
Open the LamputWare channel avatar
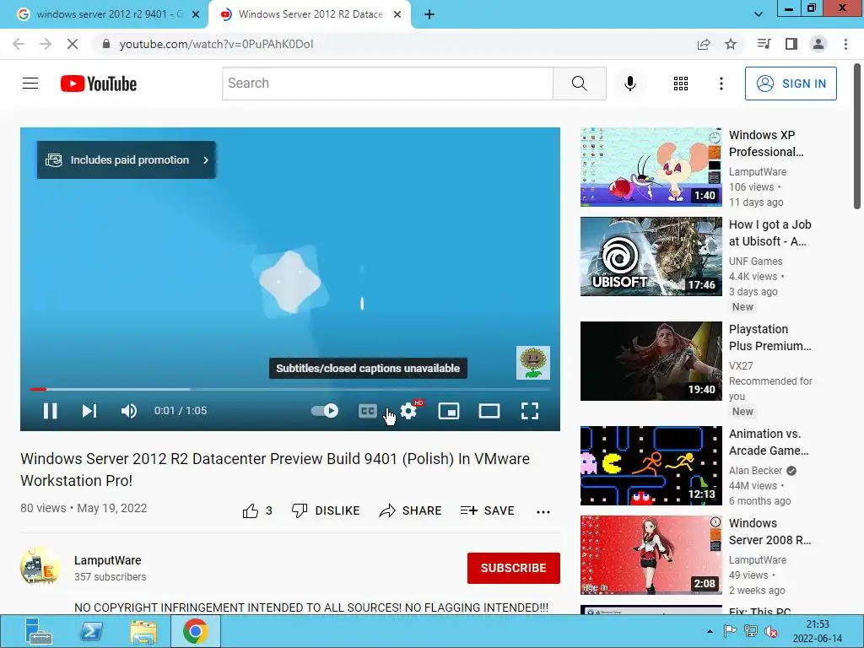[x=40, y=566]
